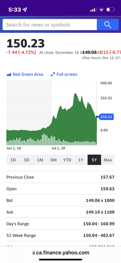This screenshot has height=263, width=121.
Task: Tap the battery icon in status bar
Action: pos(111,10)
